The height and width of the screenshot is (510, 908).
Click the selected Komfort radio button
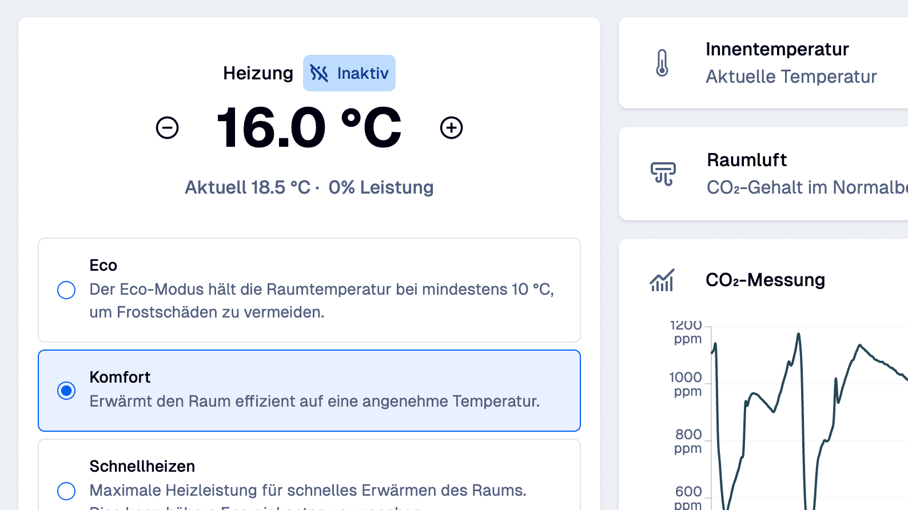tap(67, 391)
